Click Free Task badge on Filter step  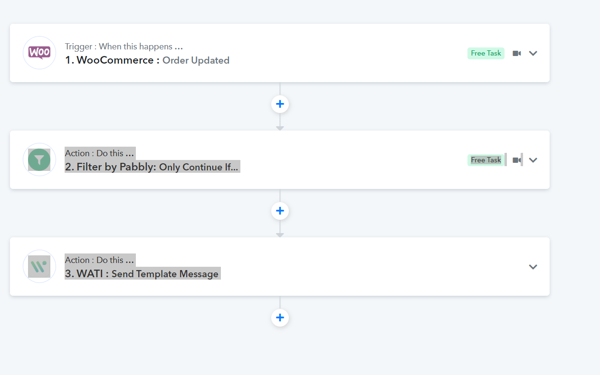click(x=486, y=160)
